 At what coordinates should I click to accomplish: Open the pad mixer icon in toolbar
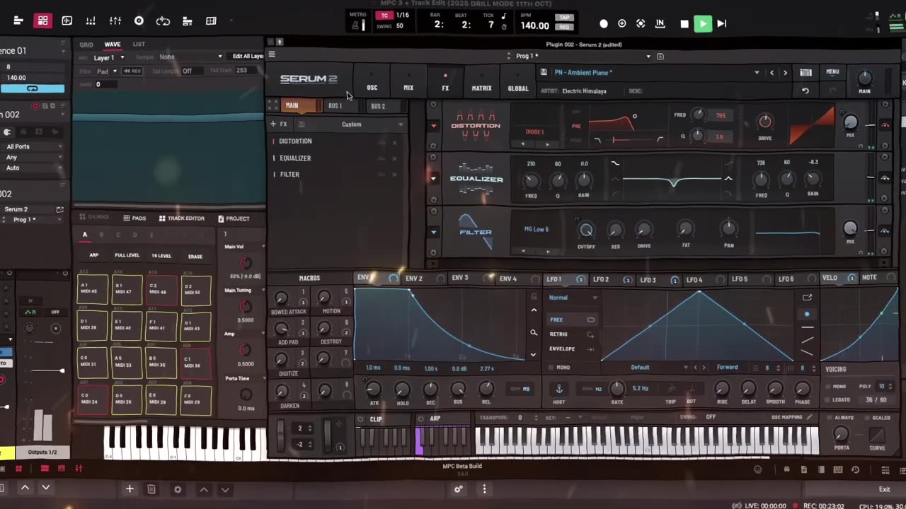[x=91, y=21]
